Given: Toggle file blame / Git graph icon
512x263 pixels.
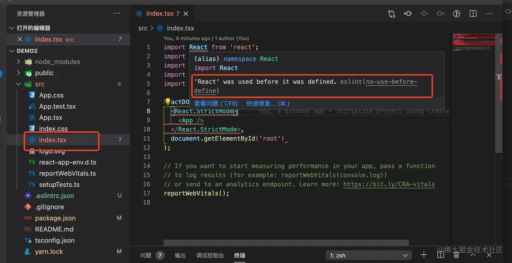Looking at the screenshot, I should (x=457, y=14).
